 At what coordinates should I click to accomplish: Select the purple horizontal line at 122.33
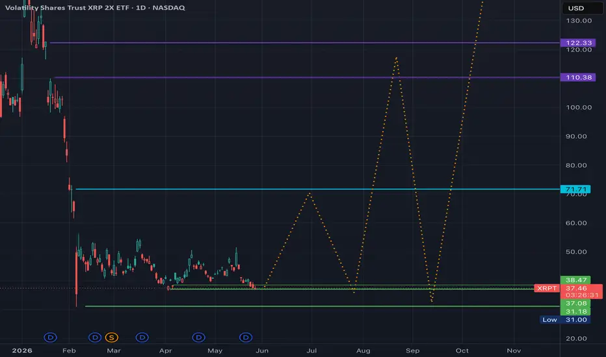click(x=304, y=43)
